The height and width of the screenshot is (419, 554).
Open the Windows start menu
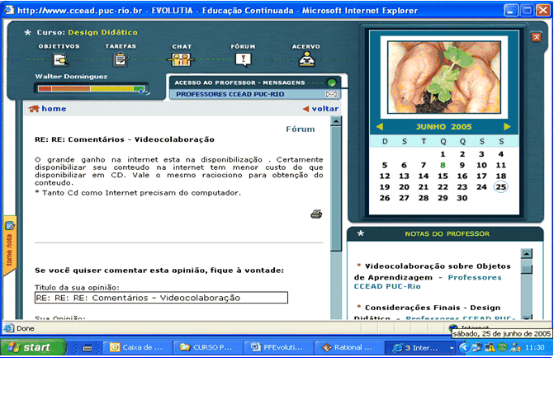point(30,347)
